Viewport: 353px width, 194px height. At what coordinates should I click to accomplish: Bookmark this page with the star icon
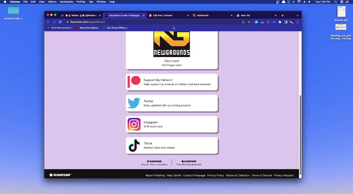(x=249, y=22)
